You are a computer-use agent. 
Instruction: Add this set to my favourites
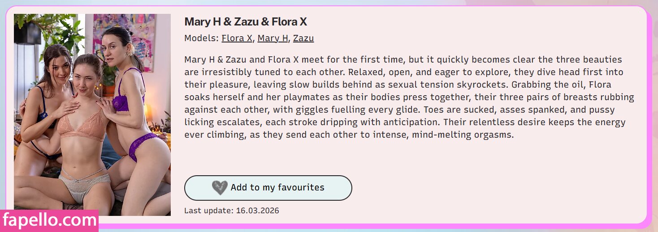[x=268, y=188]
